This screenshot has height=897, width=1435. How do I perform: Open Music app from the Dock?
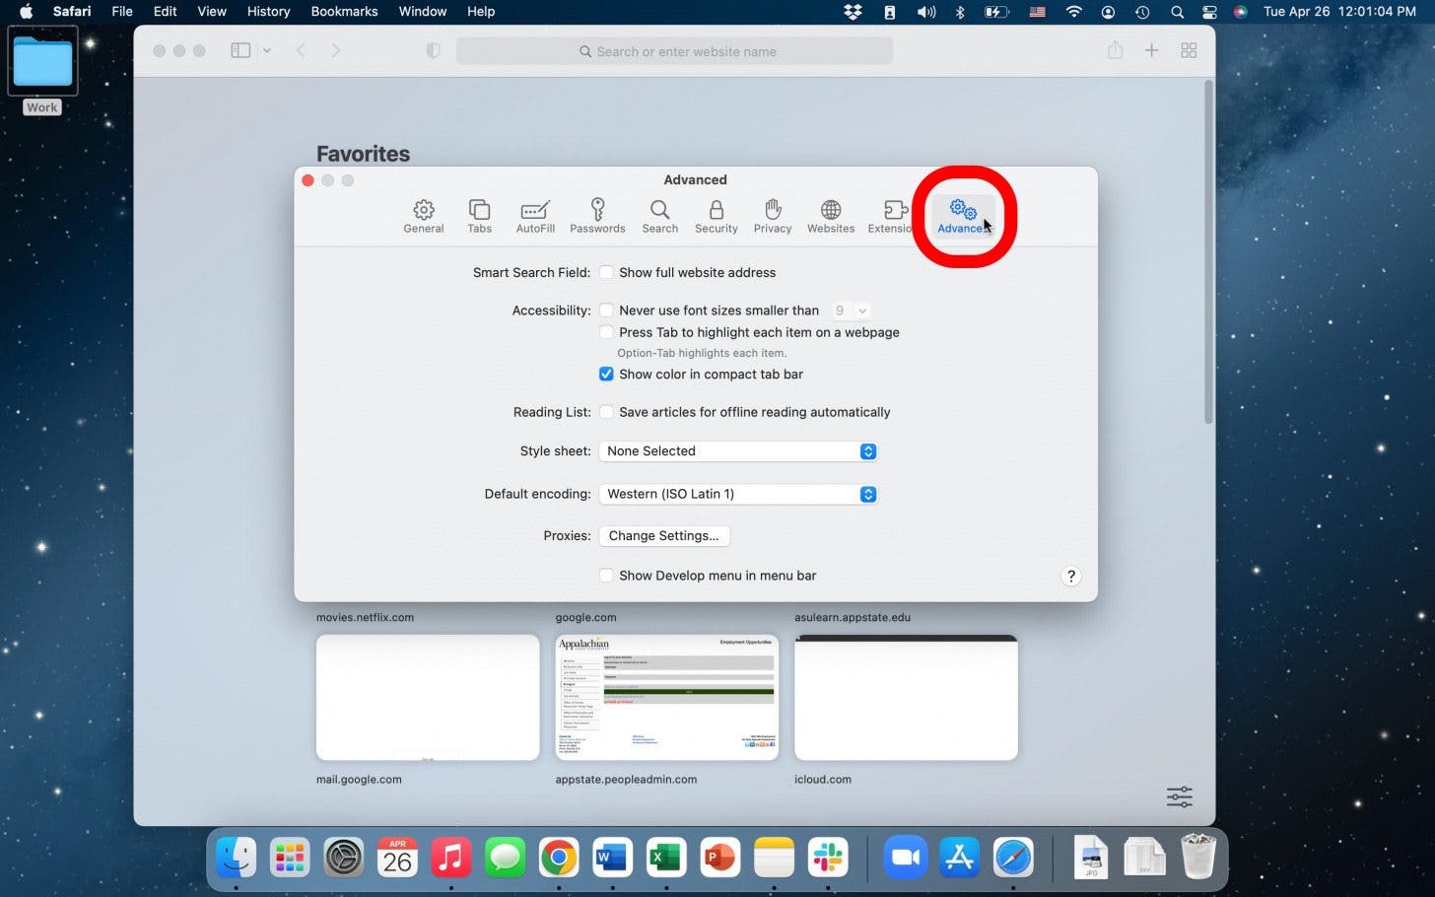click(x=451, y=858)
